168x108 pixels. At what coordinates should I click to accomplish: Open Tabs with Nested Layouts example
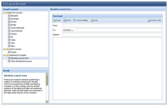21,61
